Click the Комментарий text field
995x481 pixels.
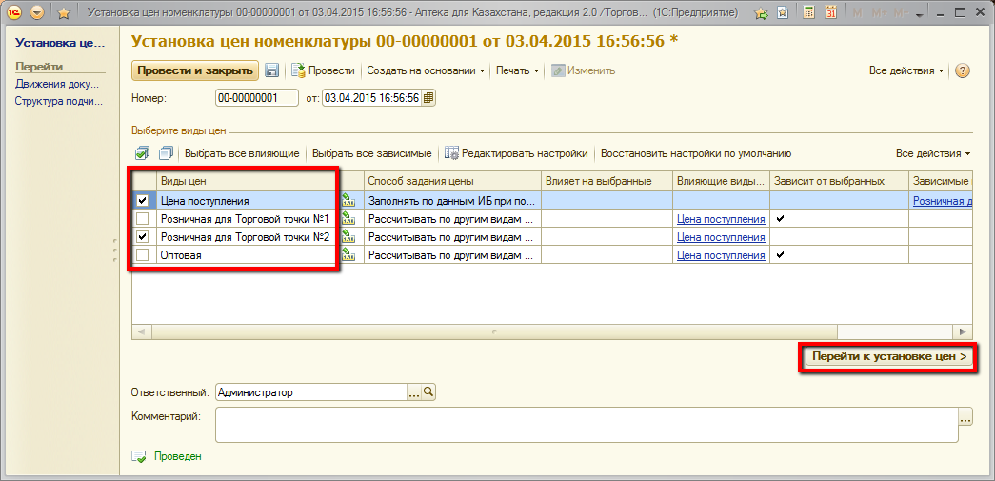pyautogui.click(x=586, y=425)
